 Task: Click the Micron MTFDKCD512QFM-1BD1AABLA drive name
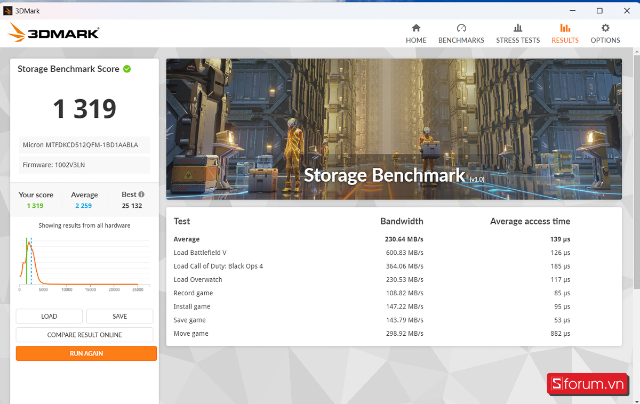(x=80, y=145)
